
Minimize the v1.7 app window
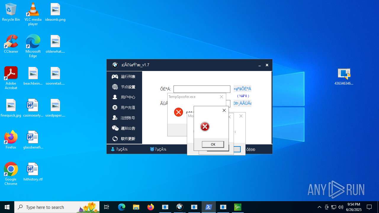[x=260, y=65]
